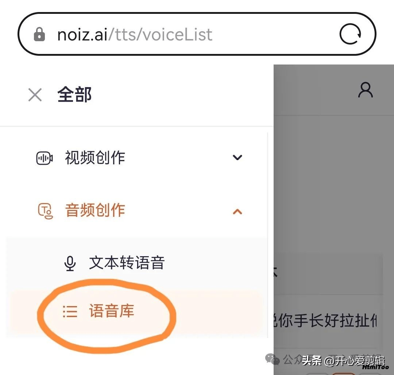This screenshot has width=394, height=375.
Task: Click the 全部 menu heading
Action: click(x=74, y=95)
